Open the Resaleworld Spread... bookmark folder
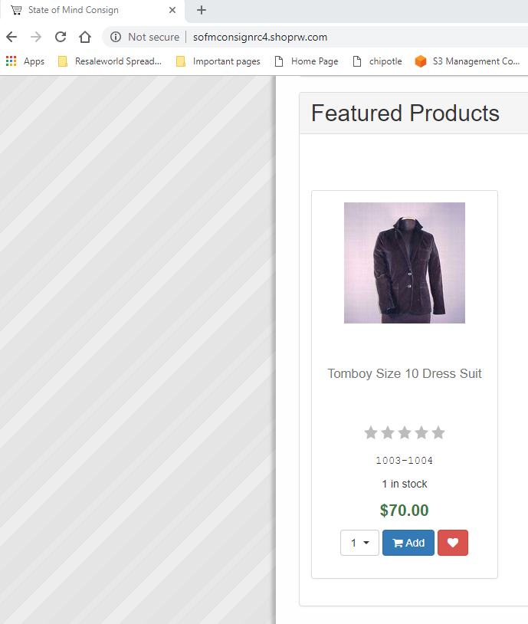The width and height of the screenshot is (528, 624). pos(110,61)
